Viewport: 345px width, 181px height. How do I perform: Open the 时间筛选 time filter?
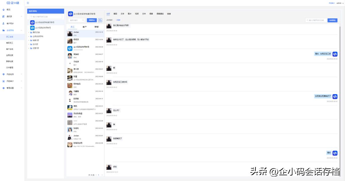pos(333,20)
